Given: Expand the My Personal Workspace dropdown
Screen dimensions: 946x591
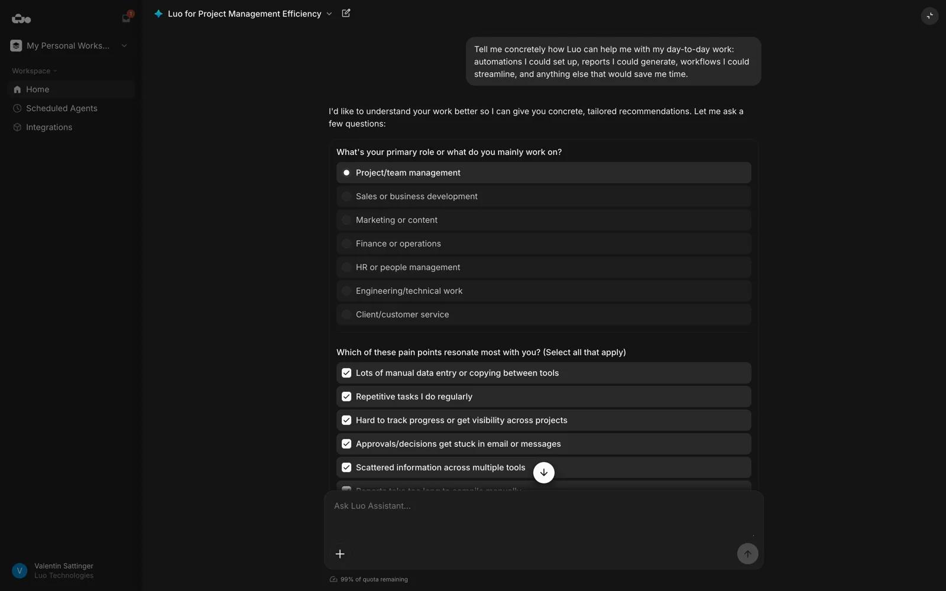Looking at the screenshot, I should coord(124,46).
